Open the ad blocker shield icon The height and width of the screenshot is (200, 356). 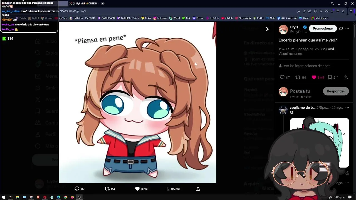pos(315,11)
